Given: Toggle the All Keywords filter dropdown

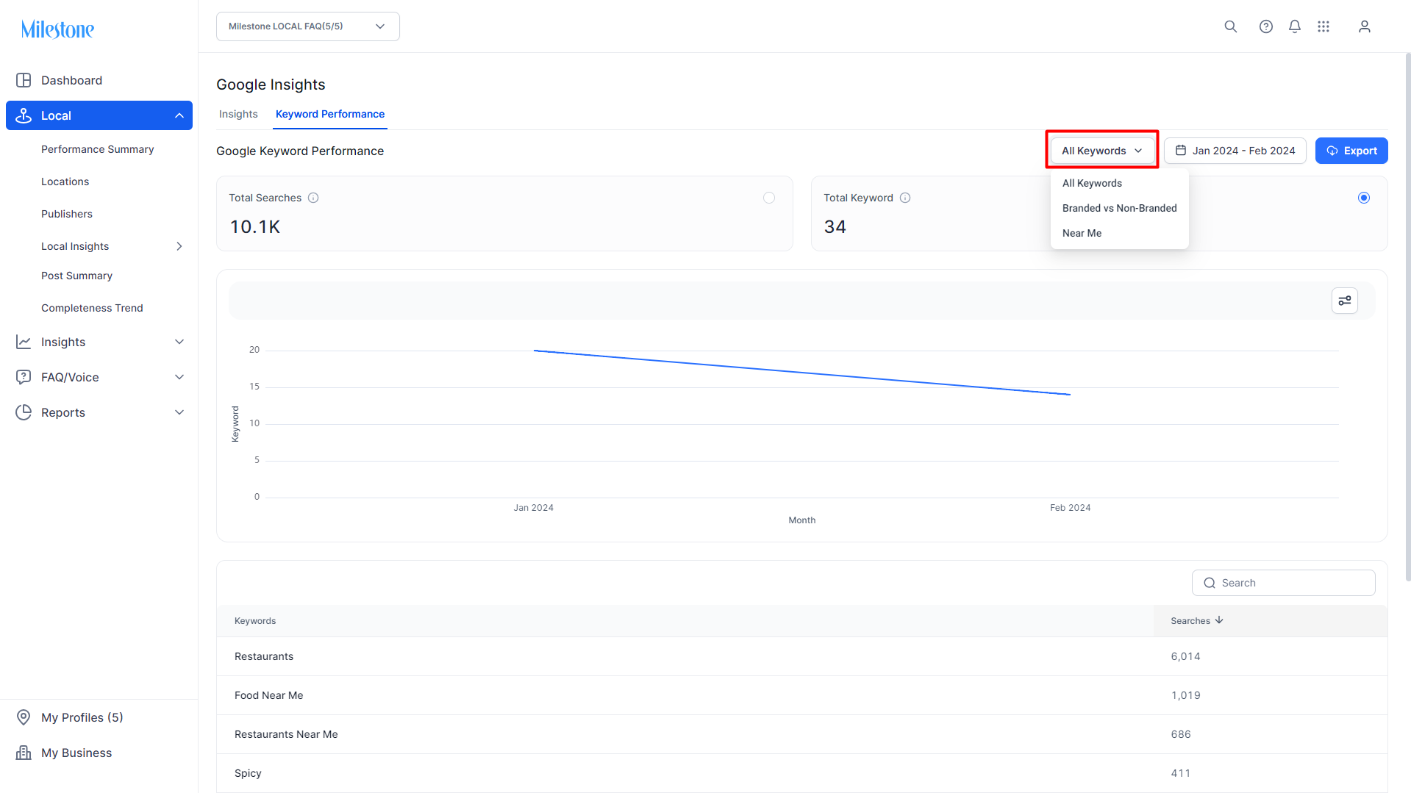Looking at the screenshot, I should (x=1102, y=151).
